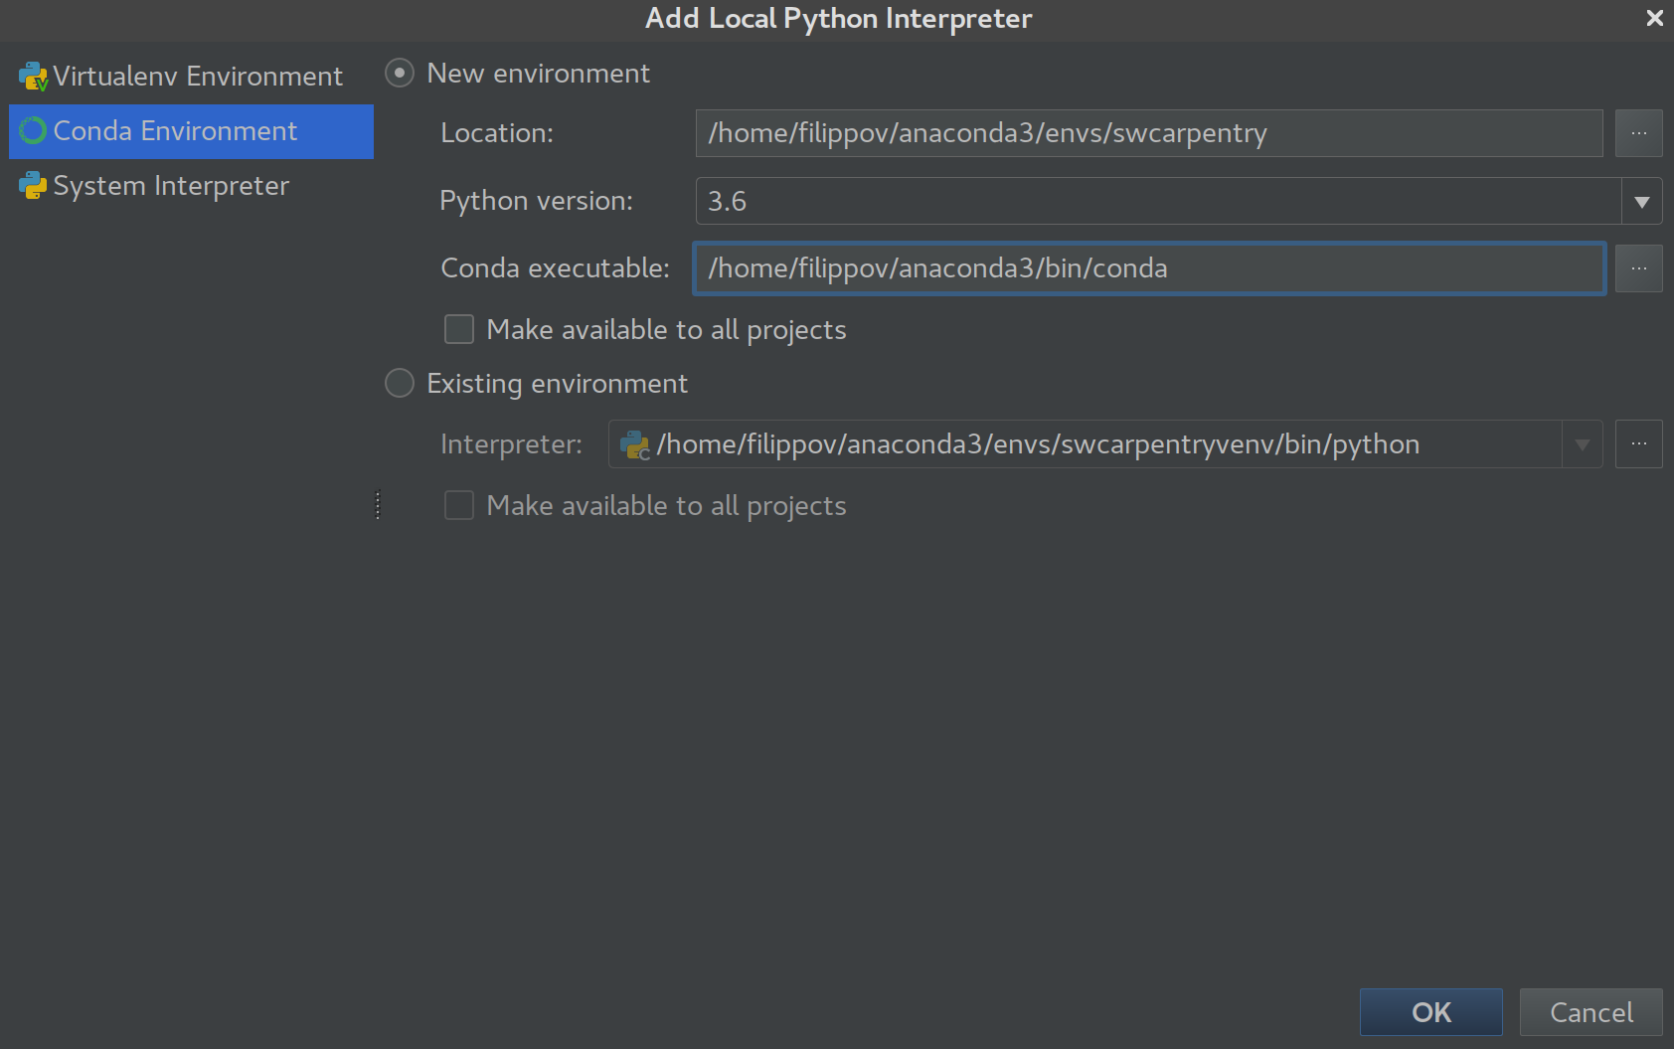Browse for Conda executable with ellipsis button
The width and height of the screenshot is (1674, 1049).
[x=1638, y=268]
